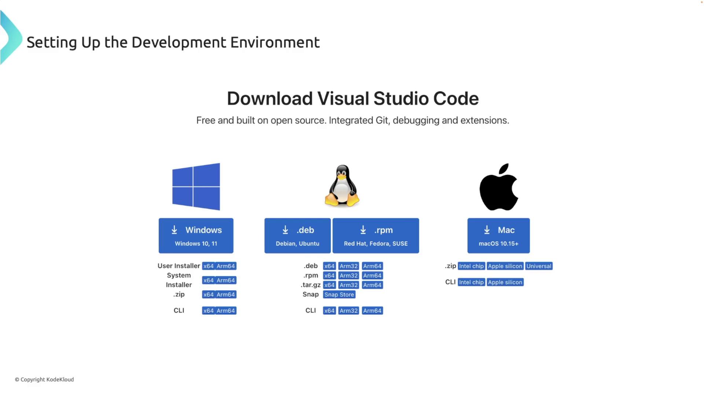The width and height of the screenshot is (704, 396).
Task: Click download arrow on .rpm button
Action: click(363, 230)
